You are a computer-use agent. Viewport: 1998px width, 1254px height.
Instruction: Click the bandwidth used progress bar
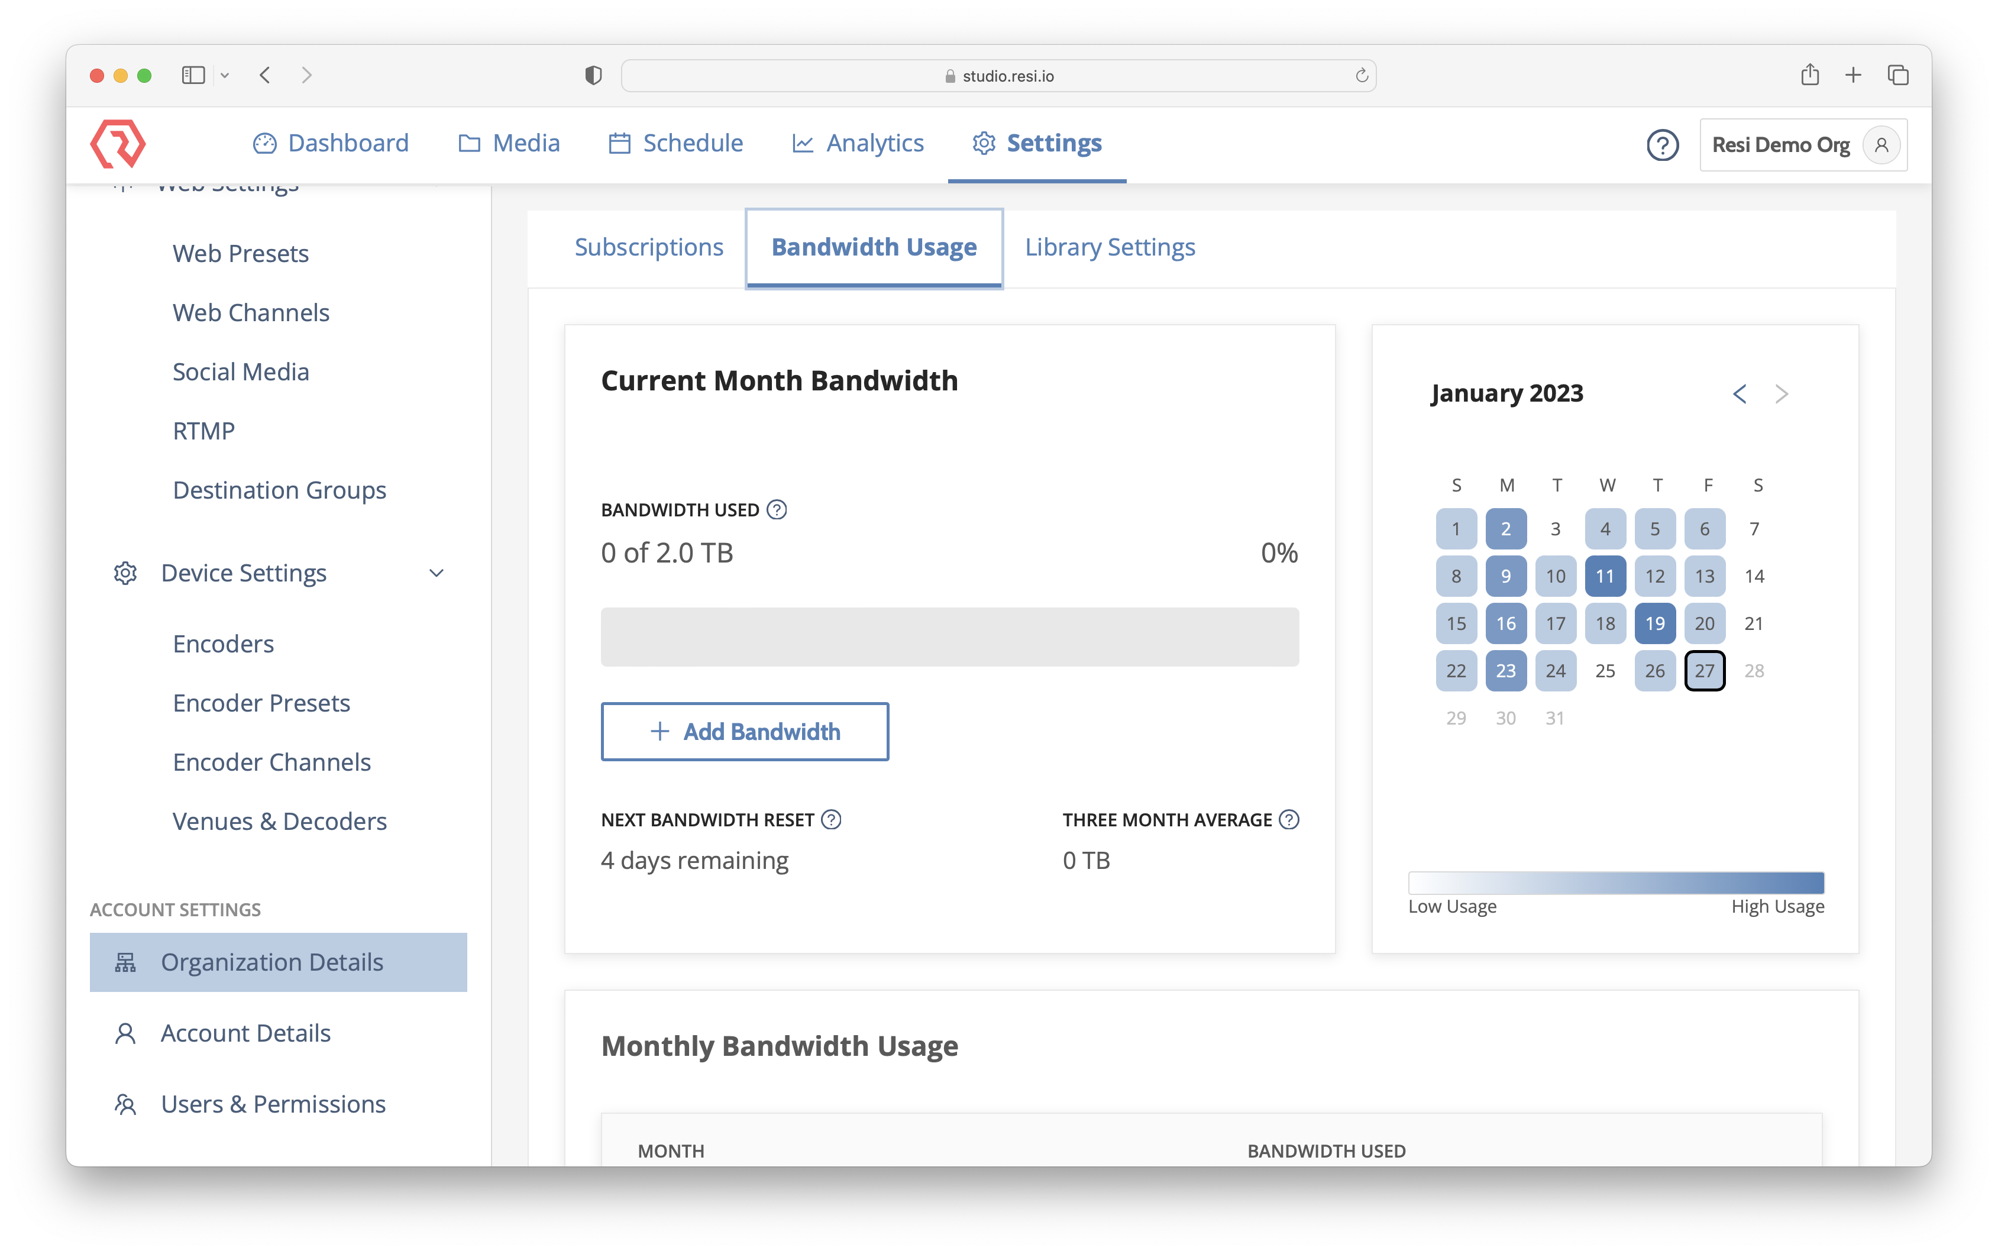(949, 637)
